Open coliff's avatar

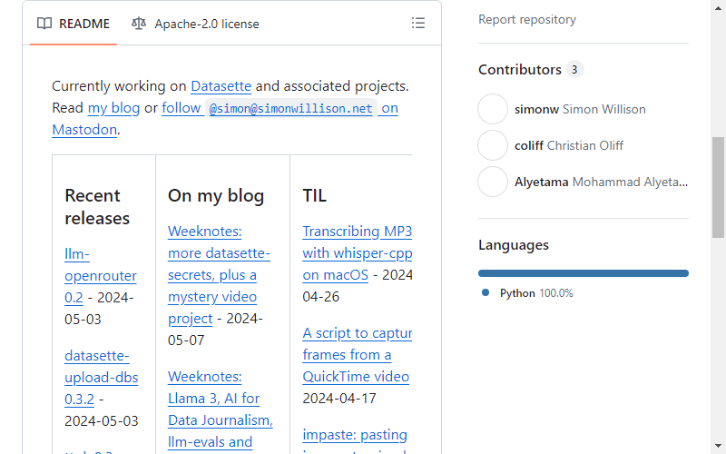point(493,145)
